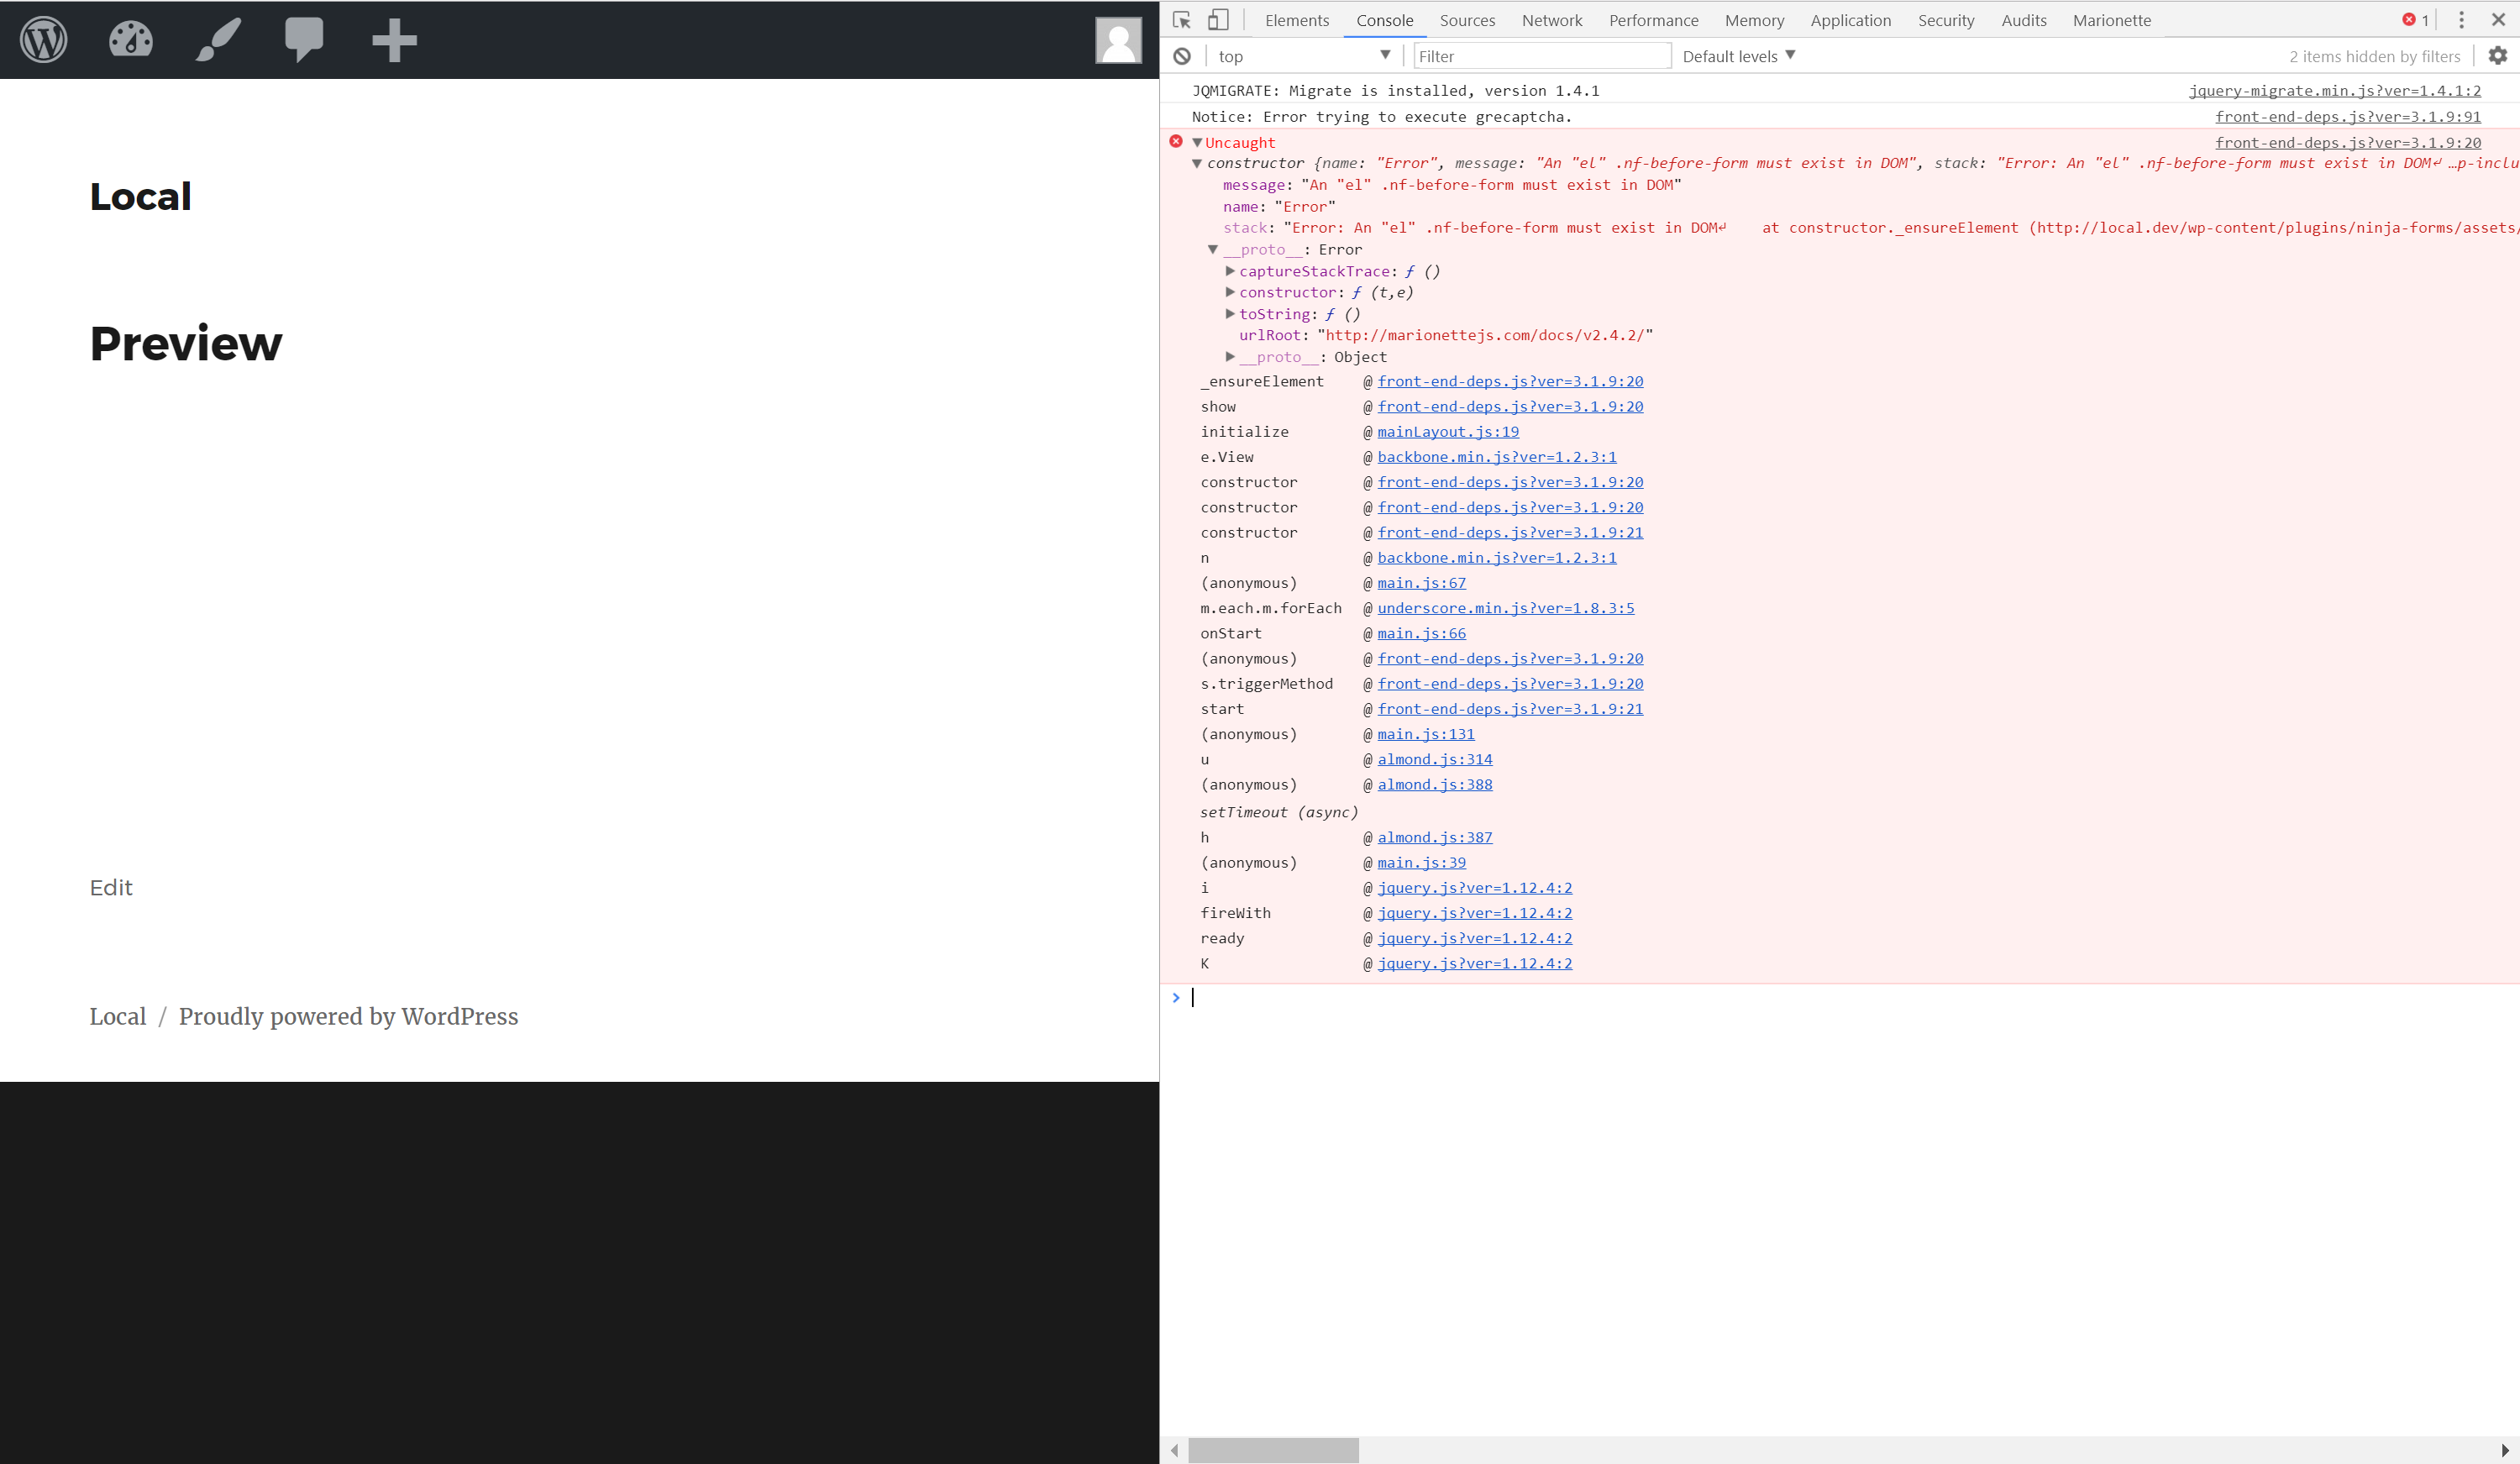This screenshot has width=2520, height=1464.
Task: Click the Edit link on page
Action: pyautogui.click(x=111, y=888)
